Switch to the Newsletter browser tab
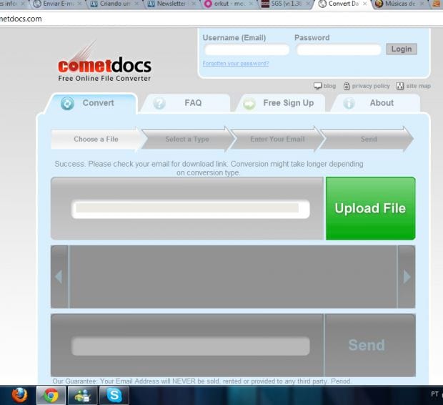443x405 pixels. coord(171,4)
